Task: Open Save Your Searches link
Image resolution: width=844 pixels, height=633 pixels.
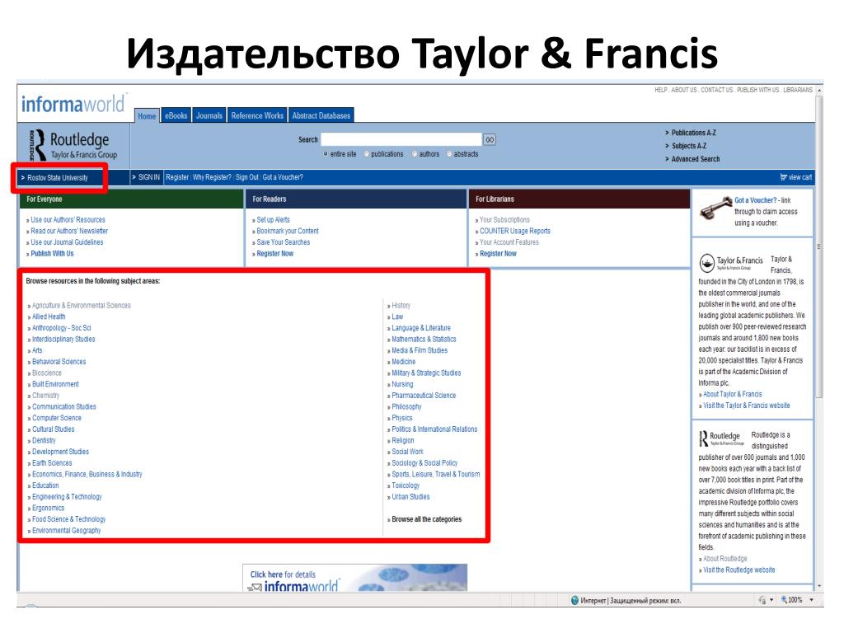Action: click(284, 242)
